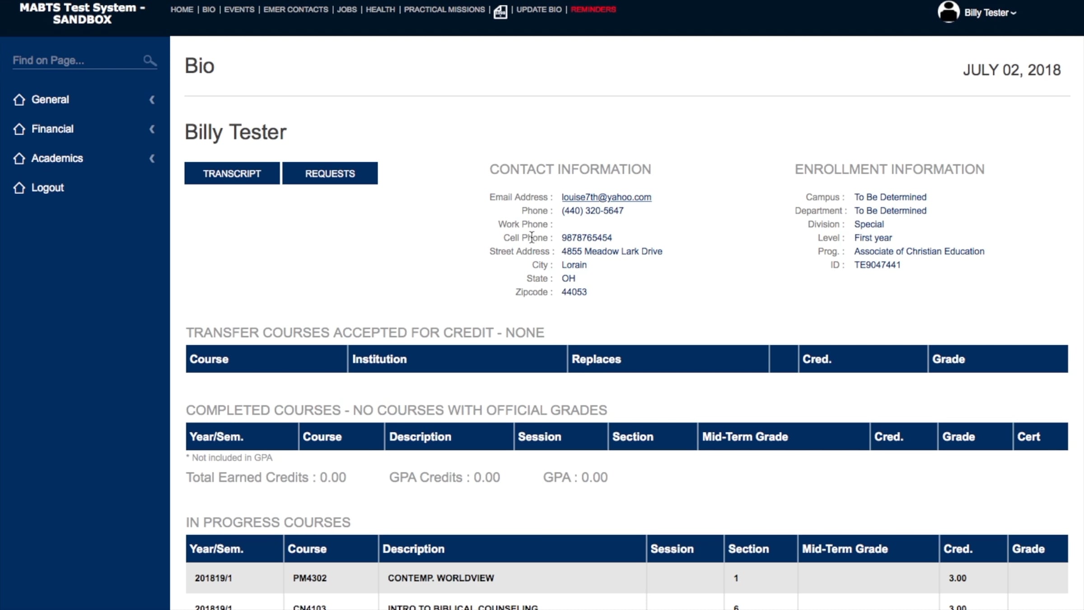Click the home icon beside General
The height and width of the screenshot is (610, 1084).
(x=19, y=99)
